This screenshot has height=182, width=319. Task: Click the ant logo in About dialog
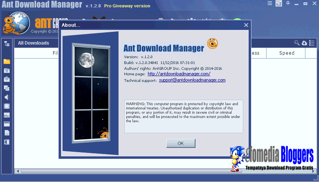[213, 43]
